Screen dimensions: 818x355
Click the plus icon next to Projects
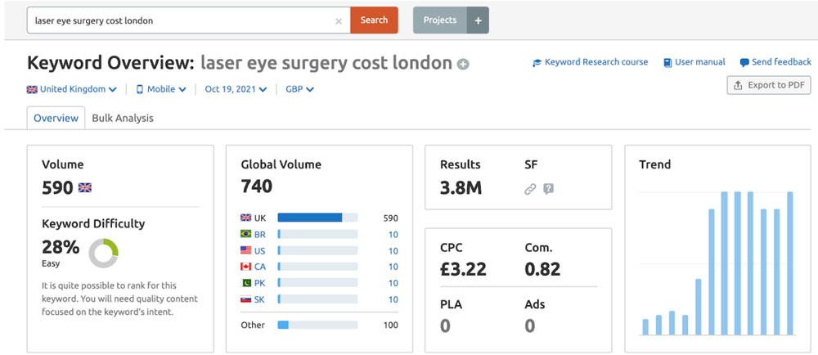(478, 20)
